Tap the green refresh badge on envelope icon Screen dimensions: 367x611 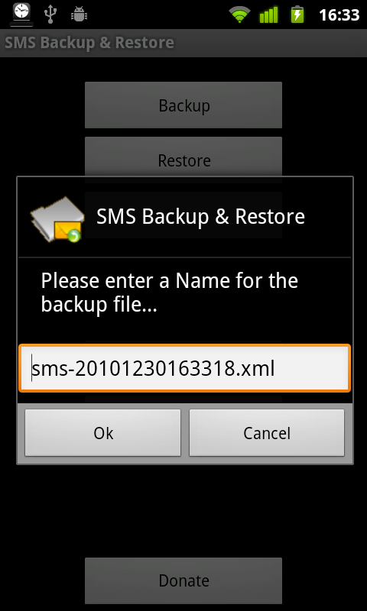tap(73, 235)
